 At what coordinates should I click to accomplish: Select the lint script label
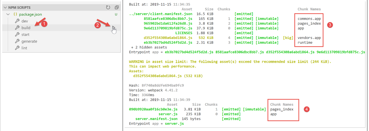point(24,48)
